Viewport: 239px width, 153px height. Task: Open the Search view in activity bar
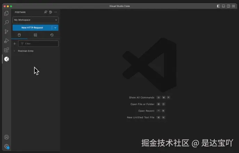click(6, 23)
